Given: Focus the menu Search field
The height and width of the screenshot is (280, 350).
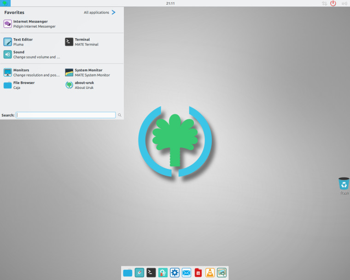Looking at the screenshot, I should click(65, 115).
